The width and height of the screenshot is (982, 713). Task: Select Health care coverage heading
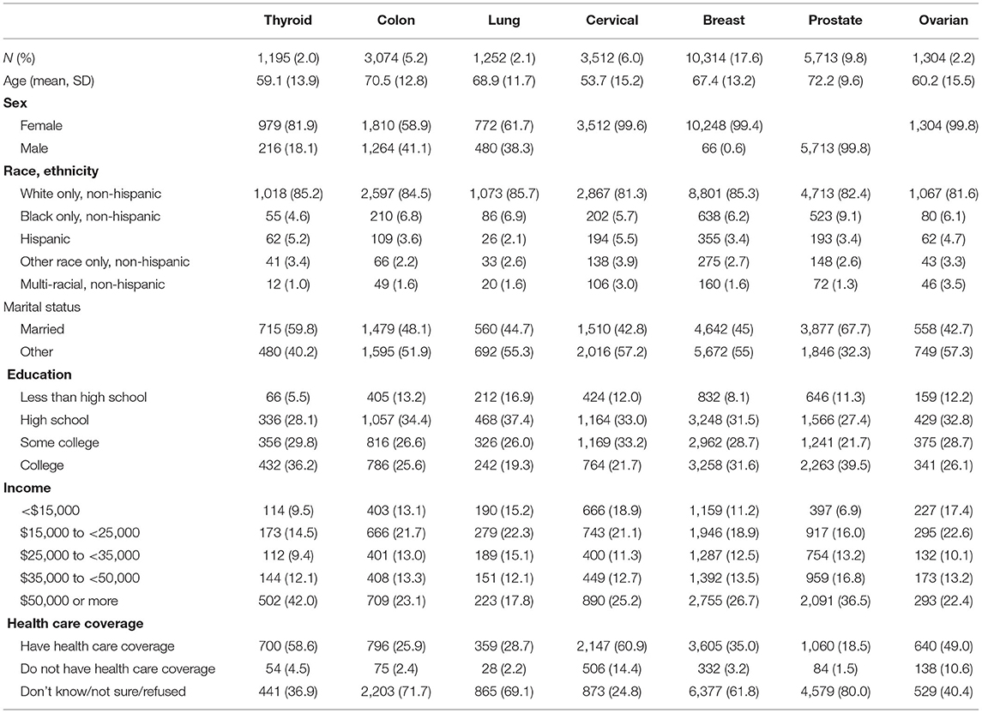[x=75, y=624]
